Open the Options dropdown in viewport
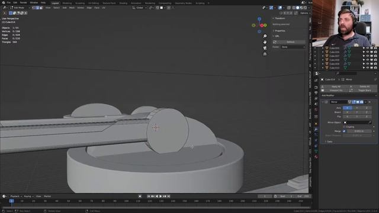The width and height of the screenshot is (379, 213). click(x=305, y=13)
